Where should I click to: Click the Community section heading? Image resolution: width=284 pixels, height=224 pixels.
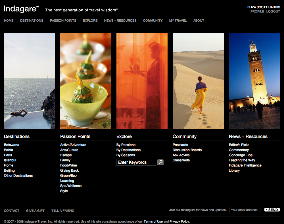185,137
